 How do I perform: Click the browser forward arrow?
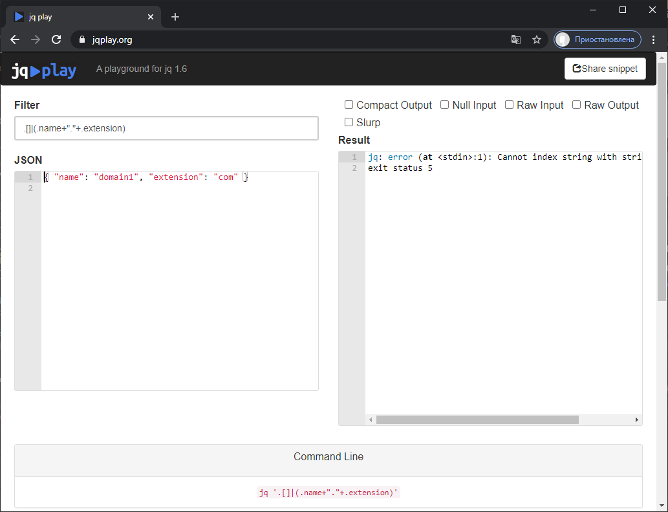[x=36, y=39]
